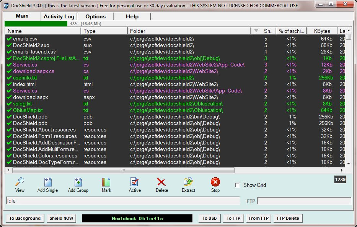Viewport: 357px width, 227px height.
Task: Click the 1239 file counter badge
Action: pyautogui.click(x=340, y=180)
